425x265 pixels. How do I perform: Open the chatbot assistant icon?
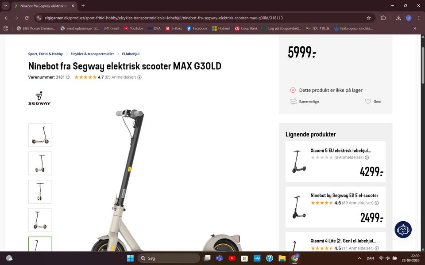click(403, 230)
